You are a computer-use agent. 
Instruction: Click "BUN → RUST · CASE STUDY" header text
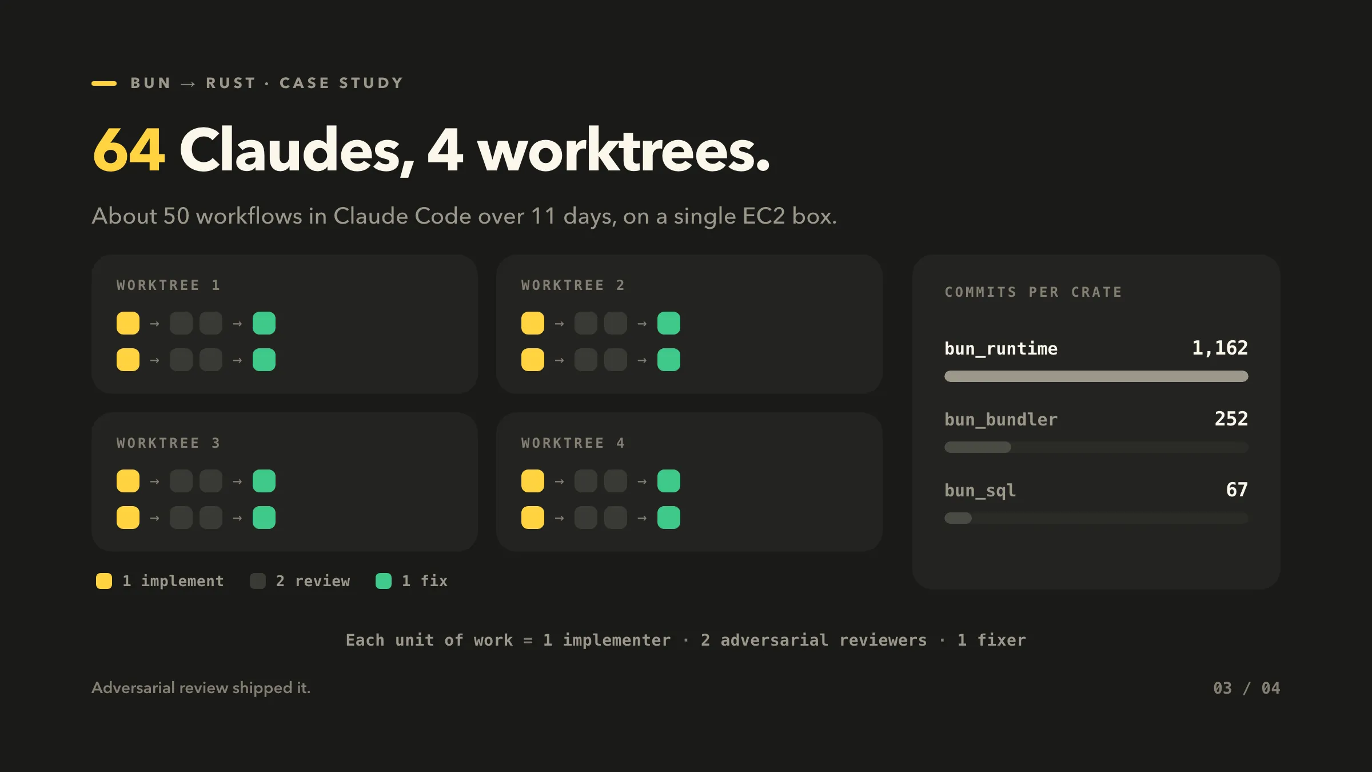(x=267, y=83)
